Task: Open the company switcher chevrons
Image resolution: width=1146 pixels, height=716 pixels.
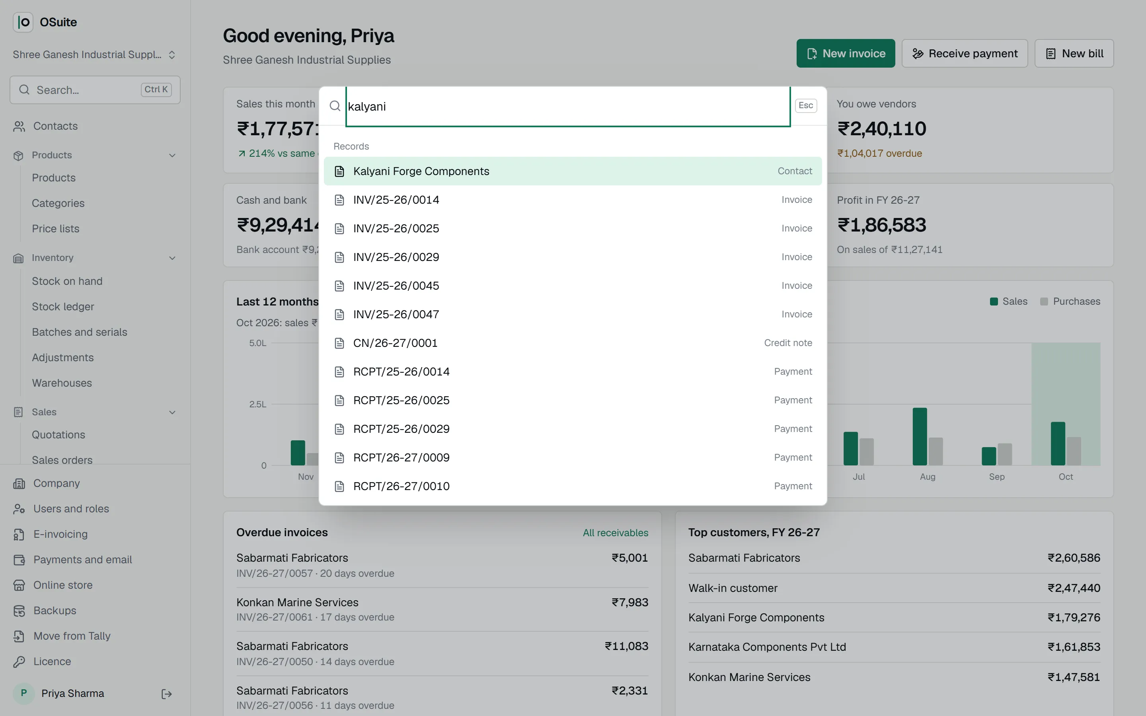Action: pyautogui.click(x=172, y=55)
